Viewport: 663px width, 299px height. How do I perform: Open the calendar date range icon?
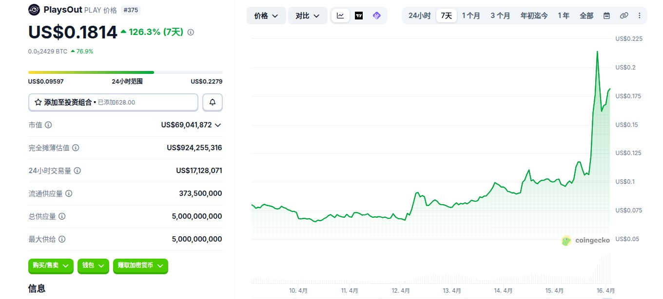coord(606,16)
